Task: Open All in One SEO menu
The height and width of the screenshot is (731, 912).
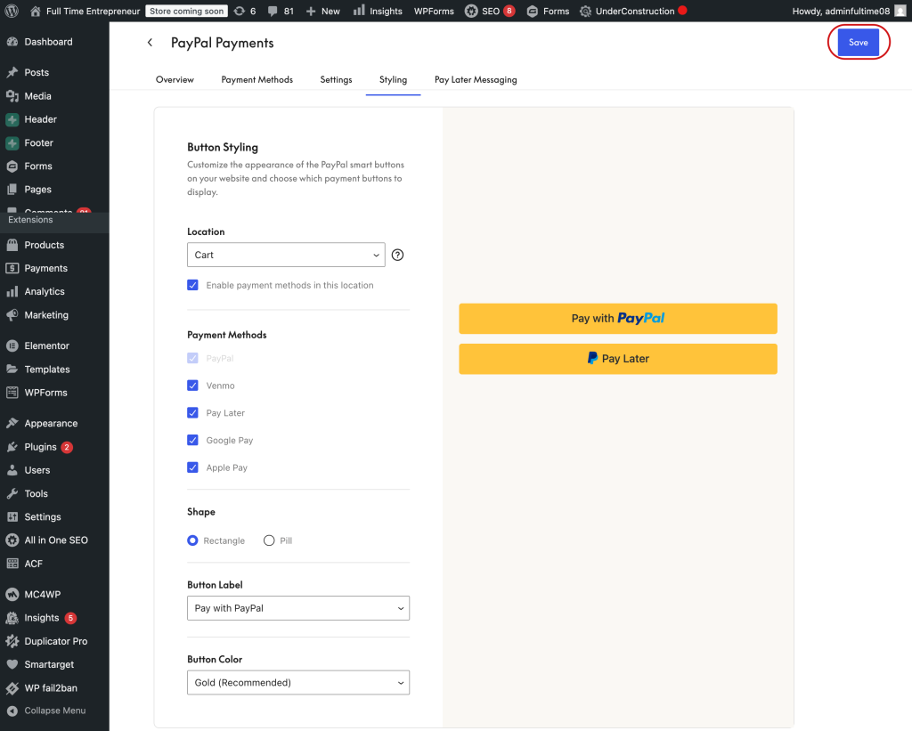Action: (x=56, y=540)
